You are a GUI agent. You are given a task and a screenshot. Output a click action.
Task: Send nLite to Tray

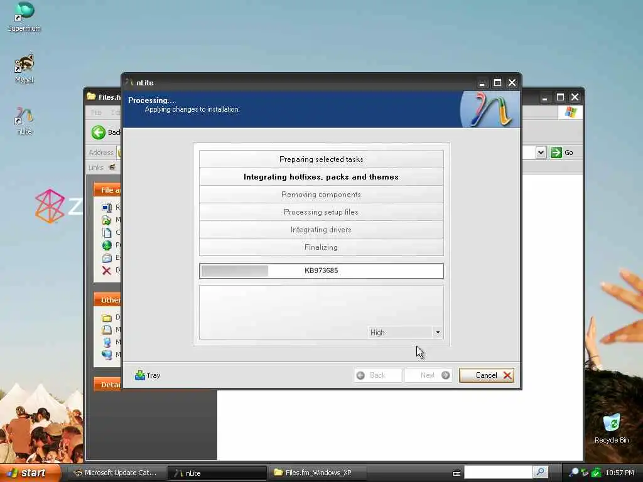coord(148,375)
